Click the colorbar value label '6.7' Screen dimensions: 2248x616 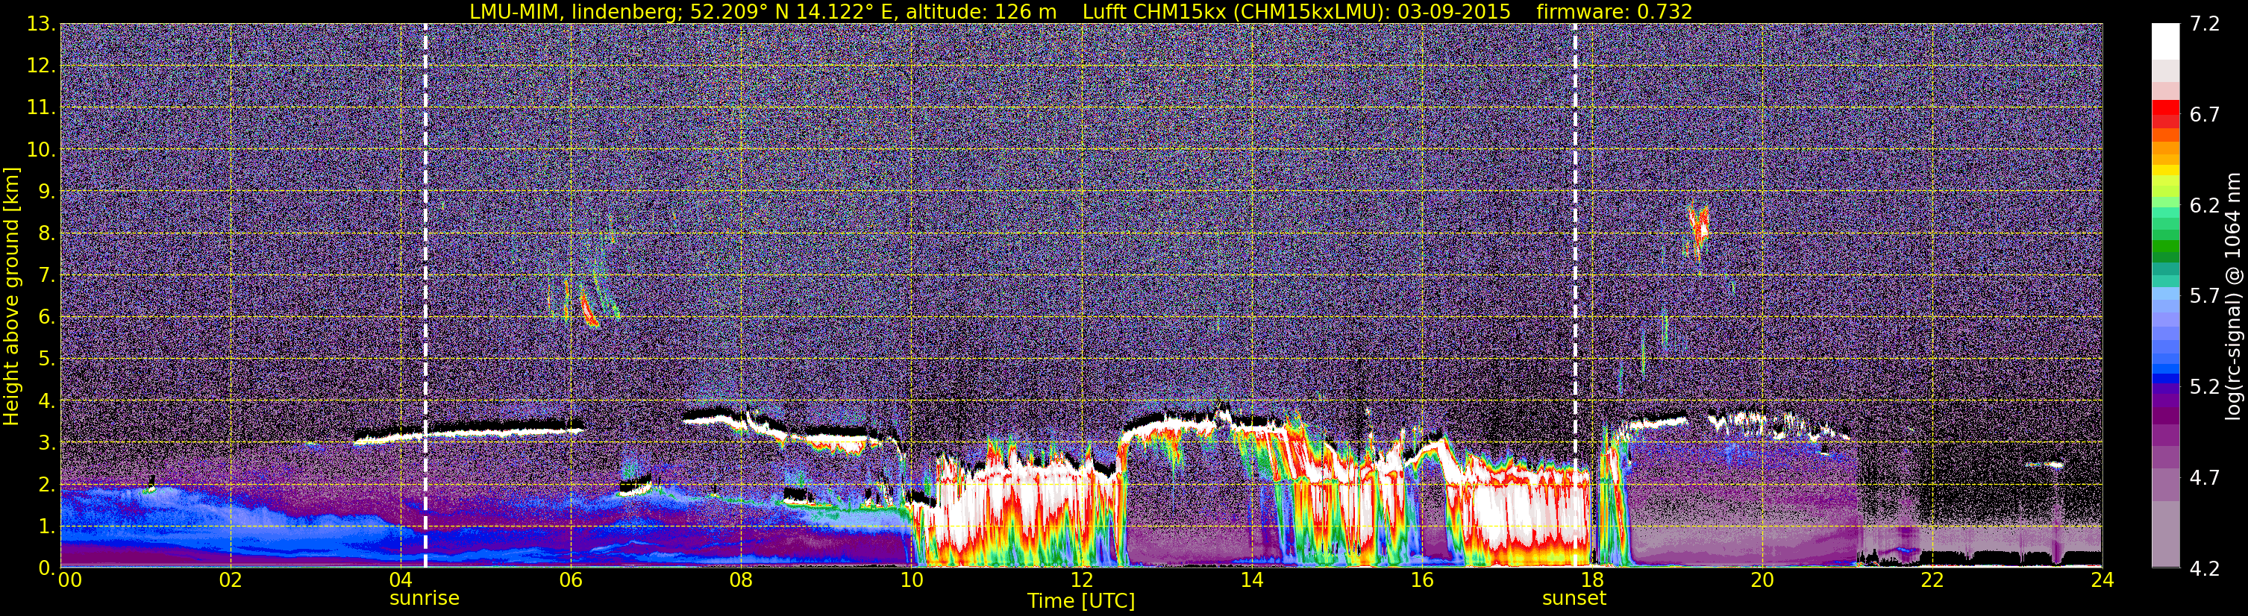2205,115
